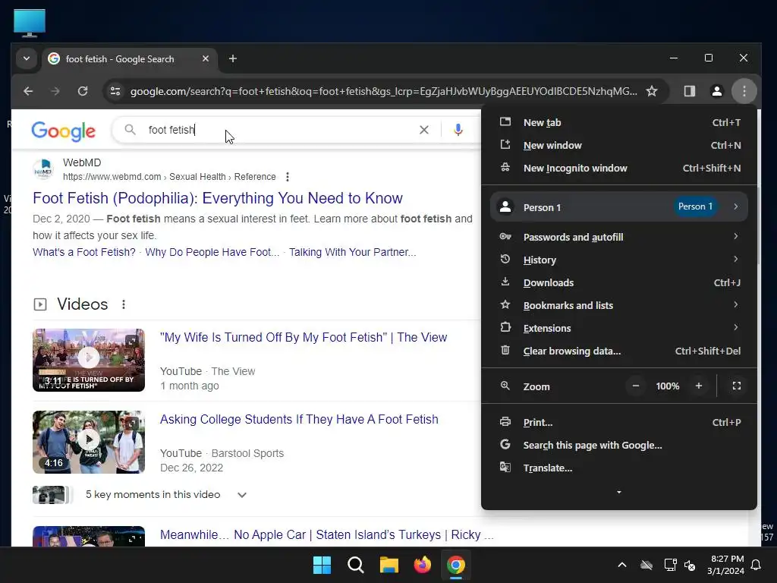Open a new tab with plus icon
The height and width of the screenshot is (583, 777).
(233, 59)
